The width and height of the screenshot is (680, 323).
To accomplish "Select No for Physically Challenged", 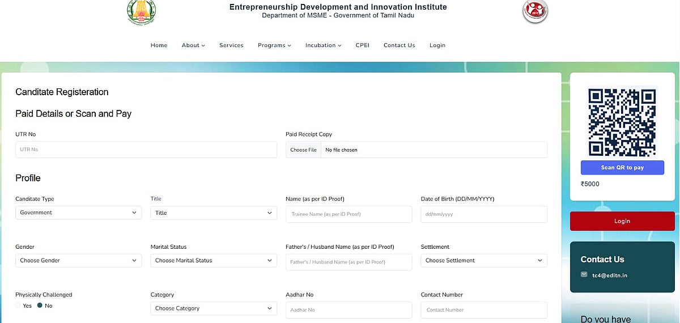I will [x=40, y=305].
